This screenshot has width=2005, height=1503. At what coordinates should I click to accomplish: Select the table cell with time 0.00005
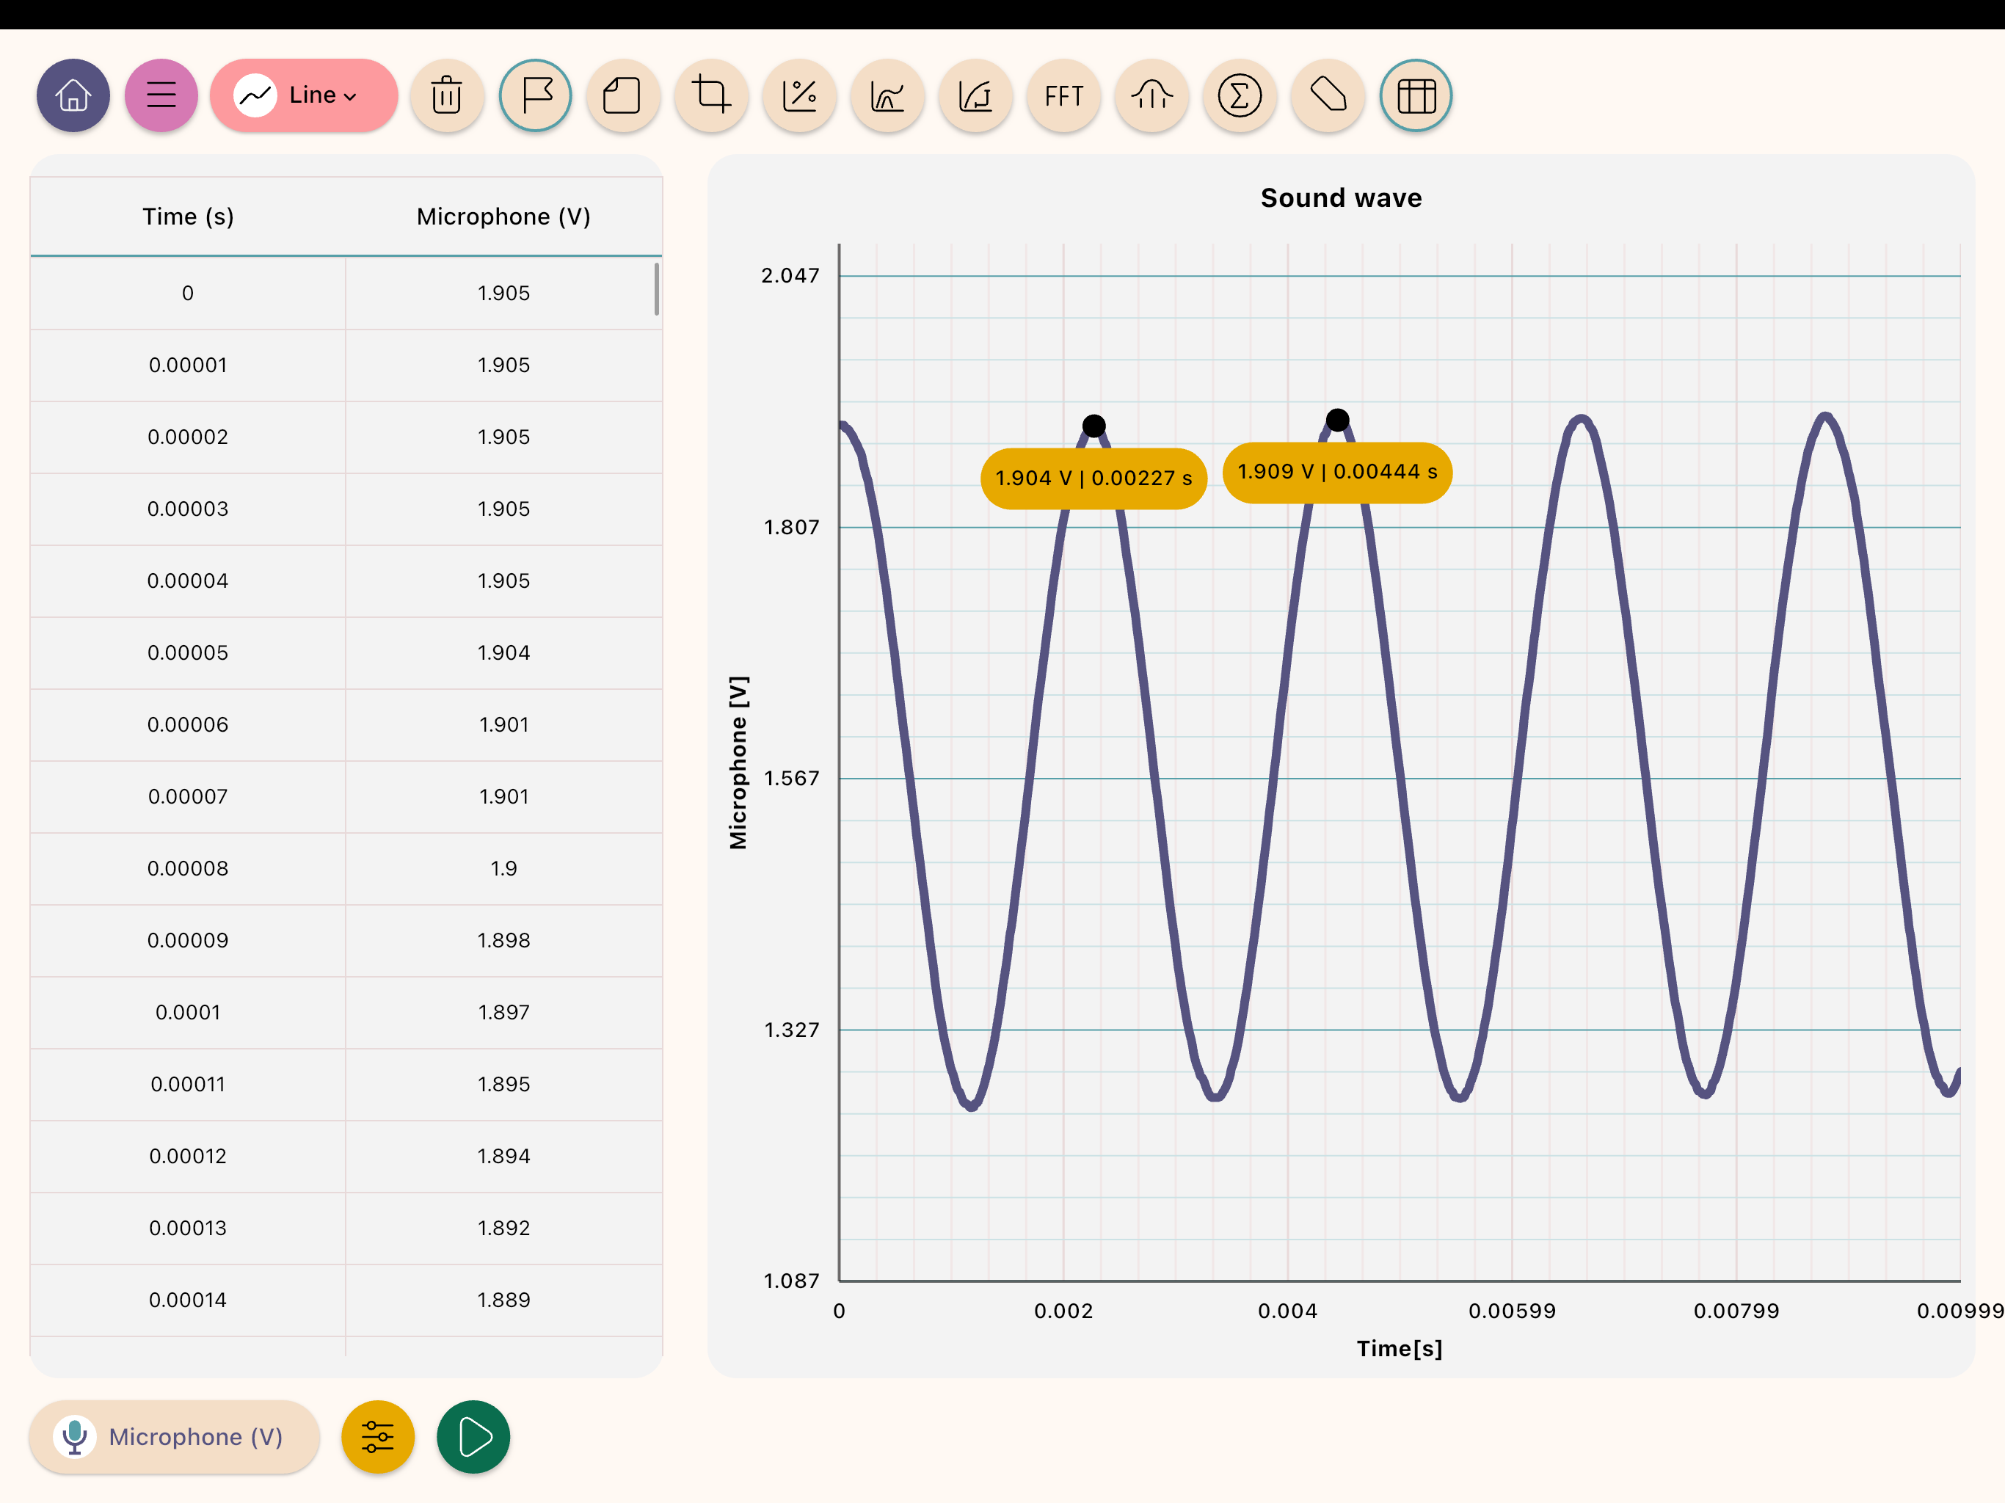(188, 652)
